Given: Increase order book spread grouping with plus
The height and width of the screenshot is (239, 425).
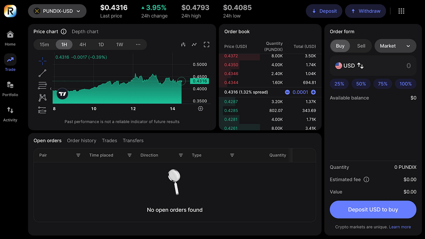Looking at the screenshot, I should point(313,92).
